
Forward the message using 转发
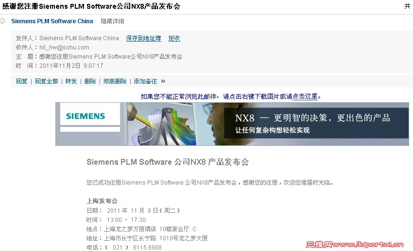(x=71, y=81)
